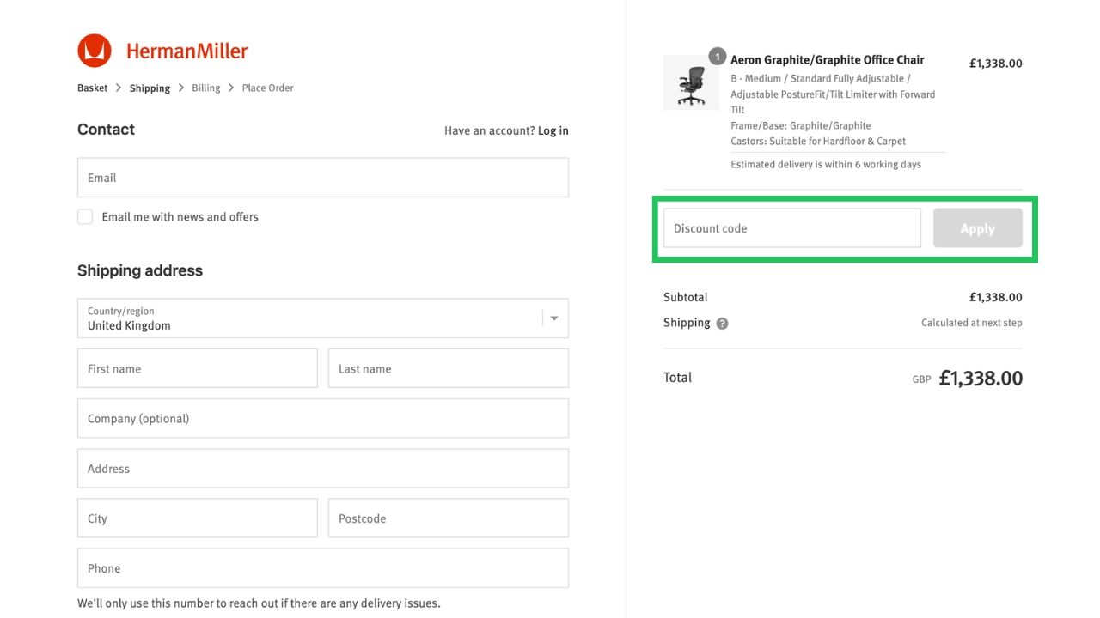1100x618 pixels.
Task: Focus the Email input field
Action: coord(323,178)
